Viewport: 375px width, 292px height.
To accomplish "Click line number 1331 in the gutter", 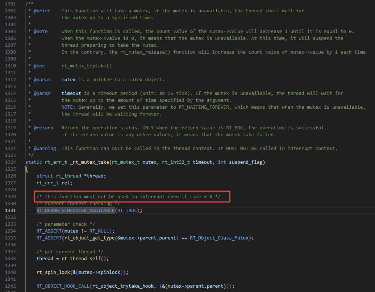I will [10, 210].
